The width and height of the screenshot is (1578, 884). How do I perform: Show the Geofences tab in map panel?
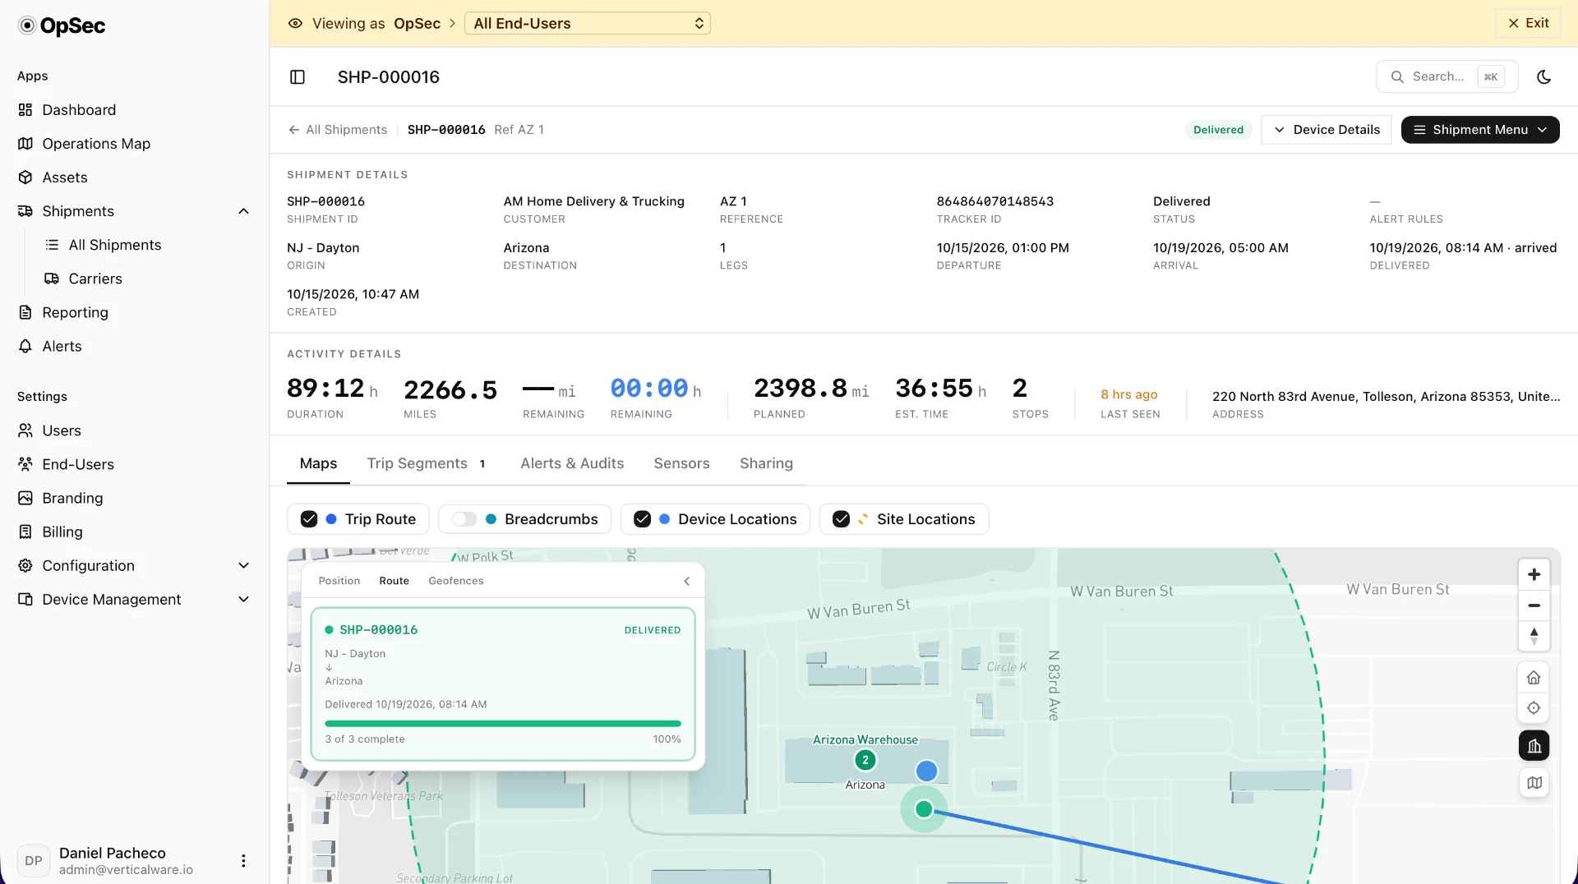(456, 581)
